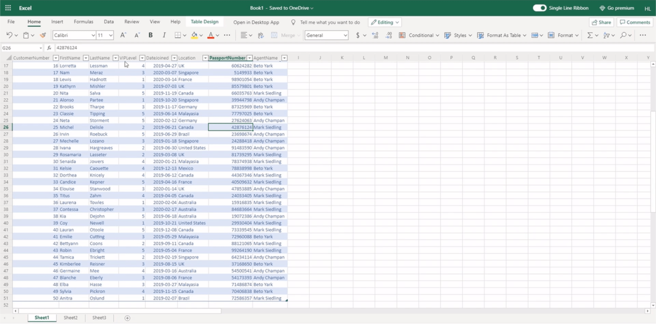Screen dimensions: 656x324
Task: Decrease decimal places icon
Action: pyautogui.click(x=389, y=35)
